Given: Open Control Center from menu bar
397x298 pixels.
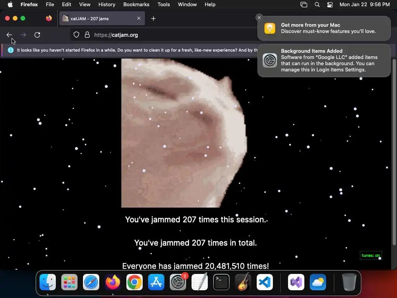Looking at the screenshot, I should click(x=330, y=5).
